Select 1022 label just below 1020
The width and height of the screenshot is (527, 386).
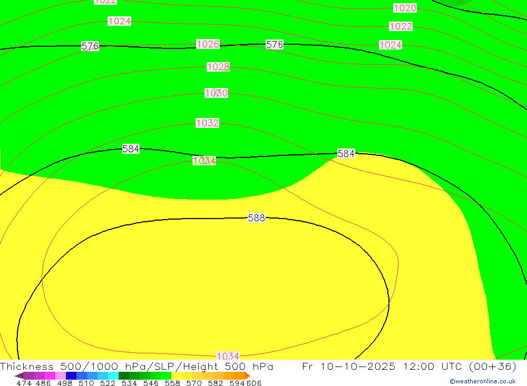[401, 26]
